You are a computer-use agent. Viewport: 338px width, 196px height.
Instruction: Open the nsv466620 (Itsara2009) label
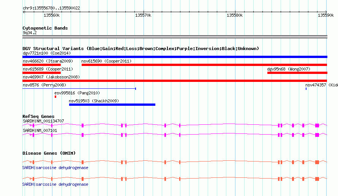[48, 61]
